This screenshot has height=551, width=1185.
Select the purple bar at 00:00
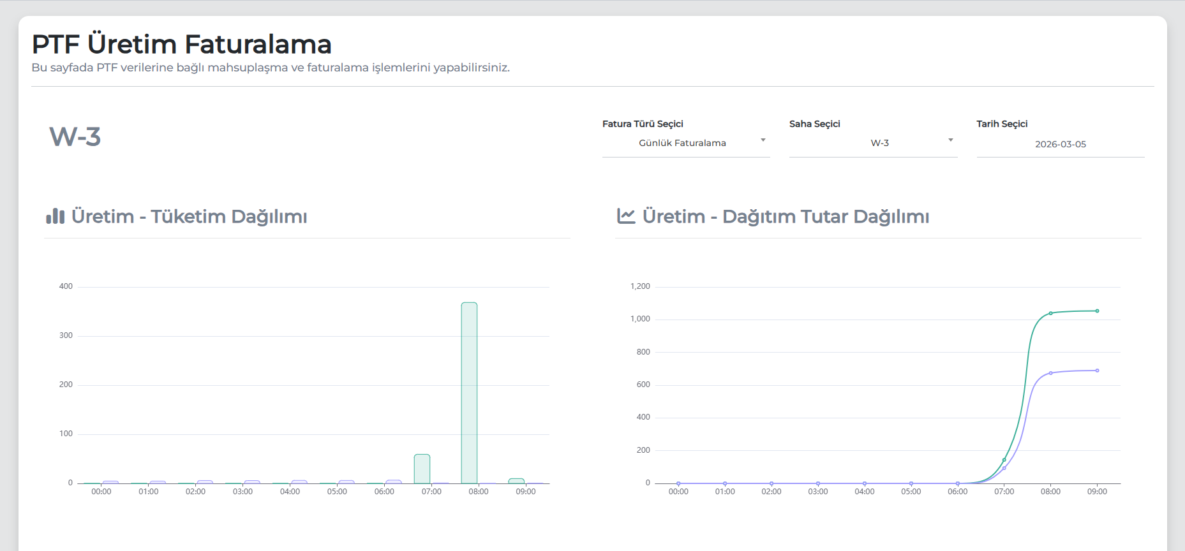pos(110,482)
